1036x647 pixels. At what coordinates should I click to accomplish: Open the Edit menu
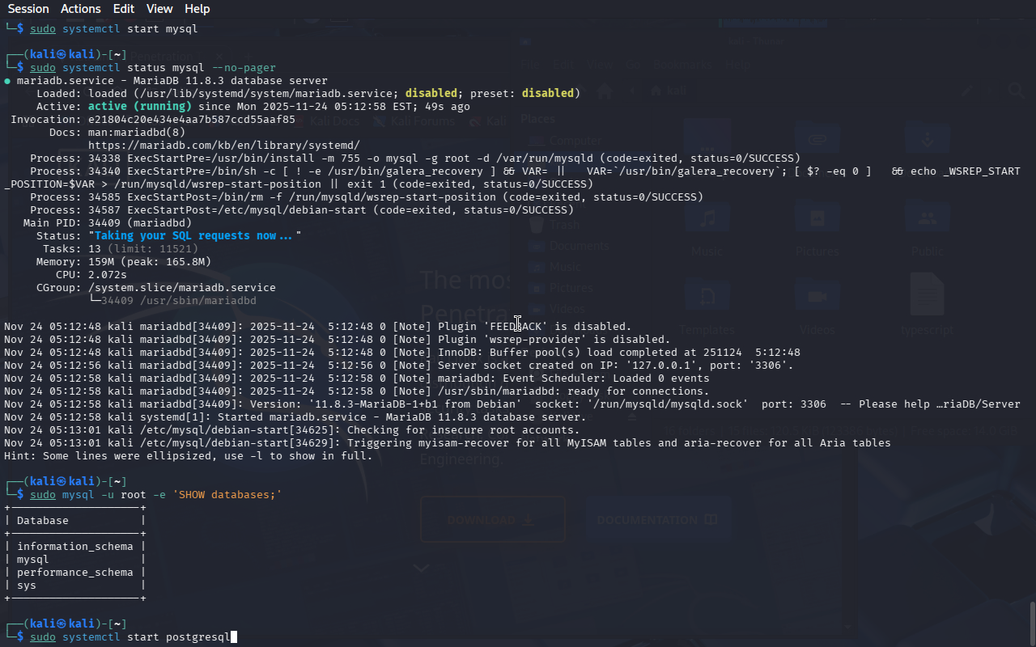tap(124, 9)
